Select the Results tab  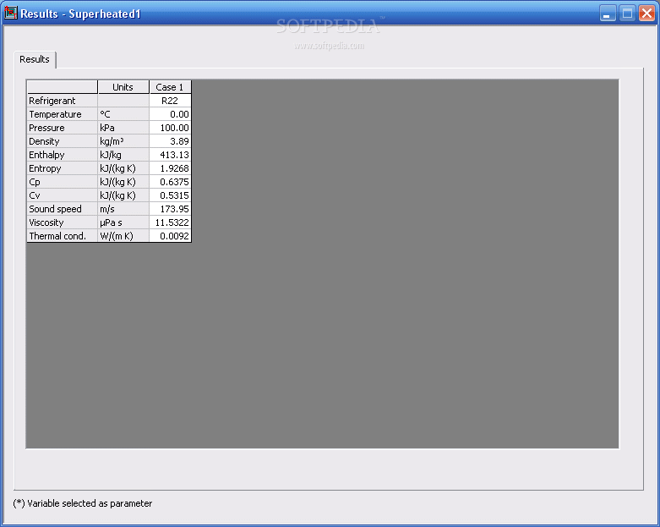[x=35, y=59]
